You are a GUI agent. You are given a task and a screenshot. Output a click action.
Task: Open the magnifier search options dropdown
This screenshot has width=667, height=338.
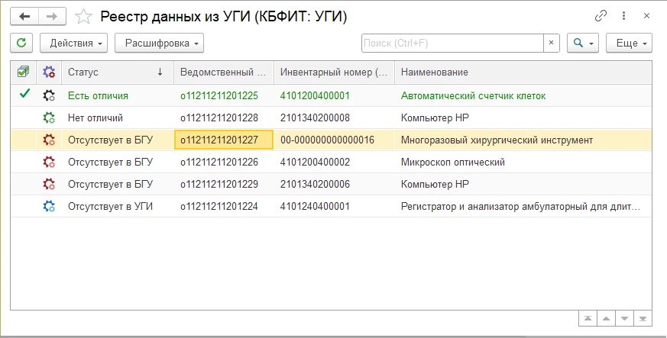[583, 43]
